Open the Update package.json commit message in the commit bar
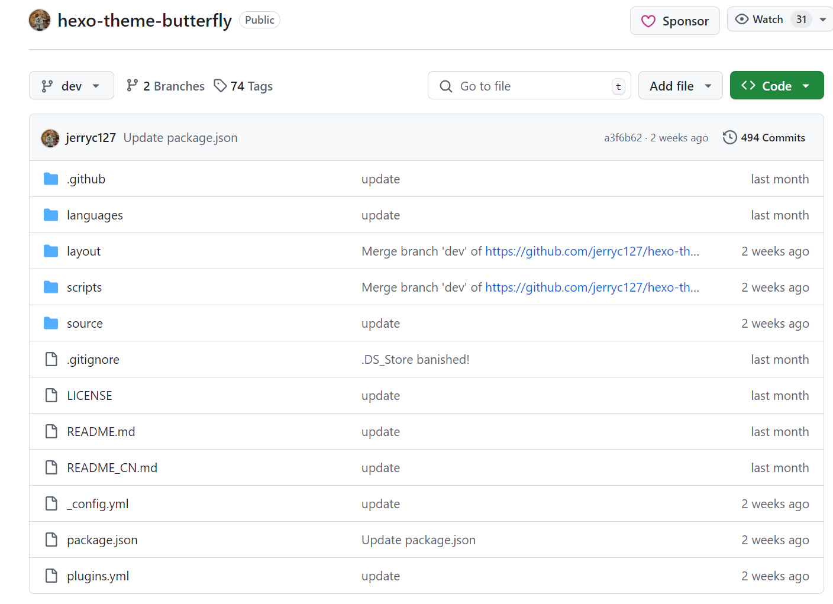 (180, 138)
